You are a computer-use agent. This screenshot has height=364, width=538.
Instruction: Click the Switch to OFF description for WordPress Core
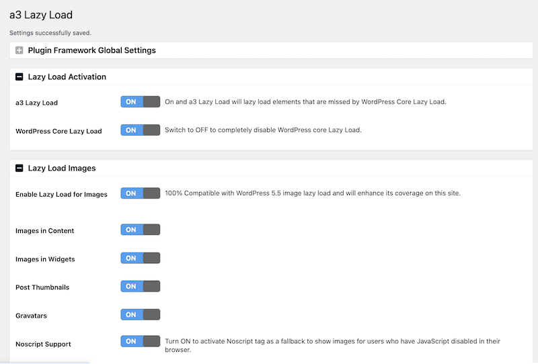click(x=263, y=130)
